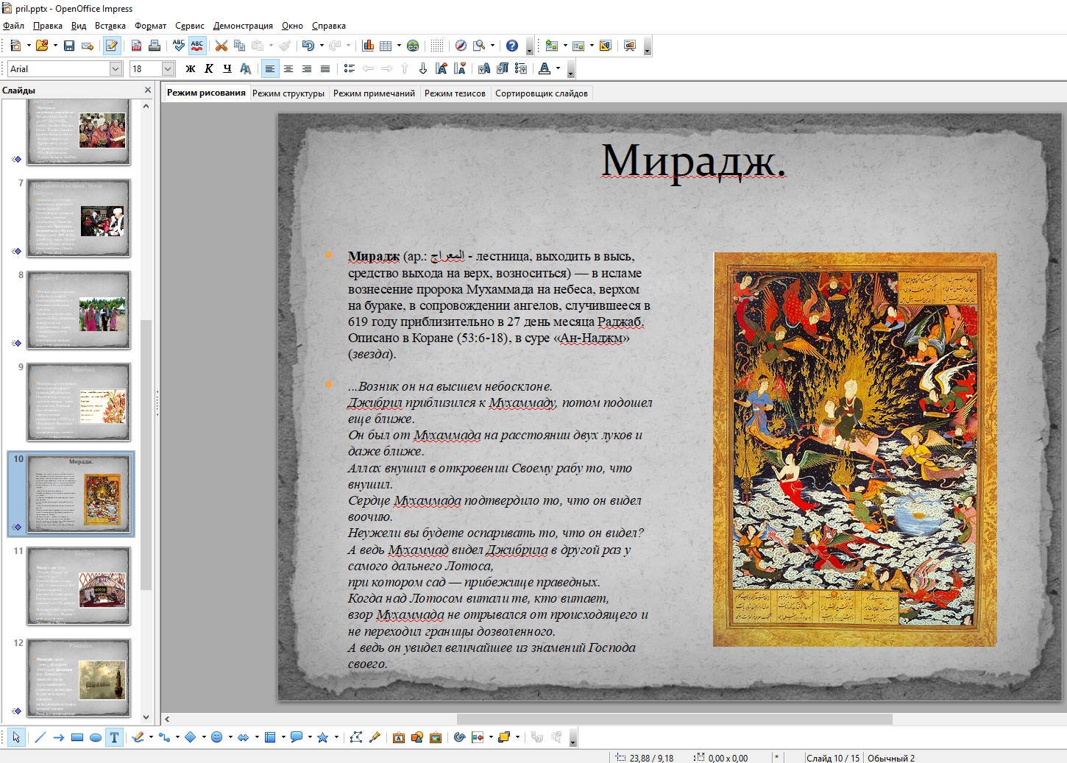1067x763 pixels.
Task: Select slide 8 thumbnail
Action: point(79,310)
